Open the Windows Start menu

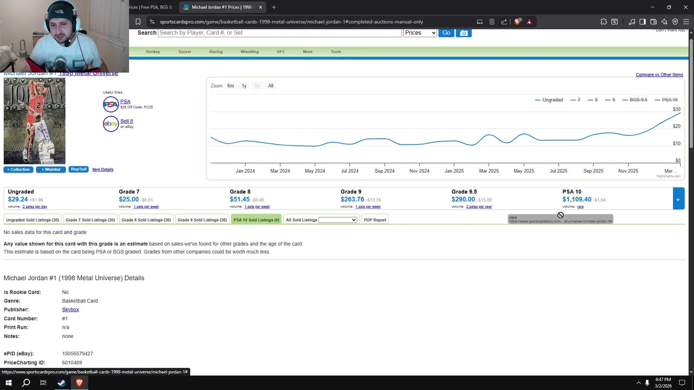click(9, 383)
